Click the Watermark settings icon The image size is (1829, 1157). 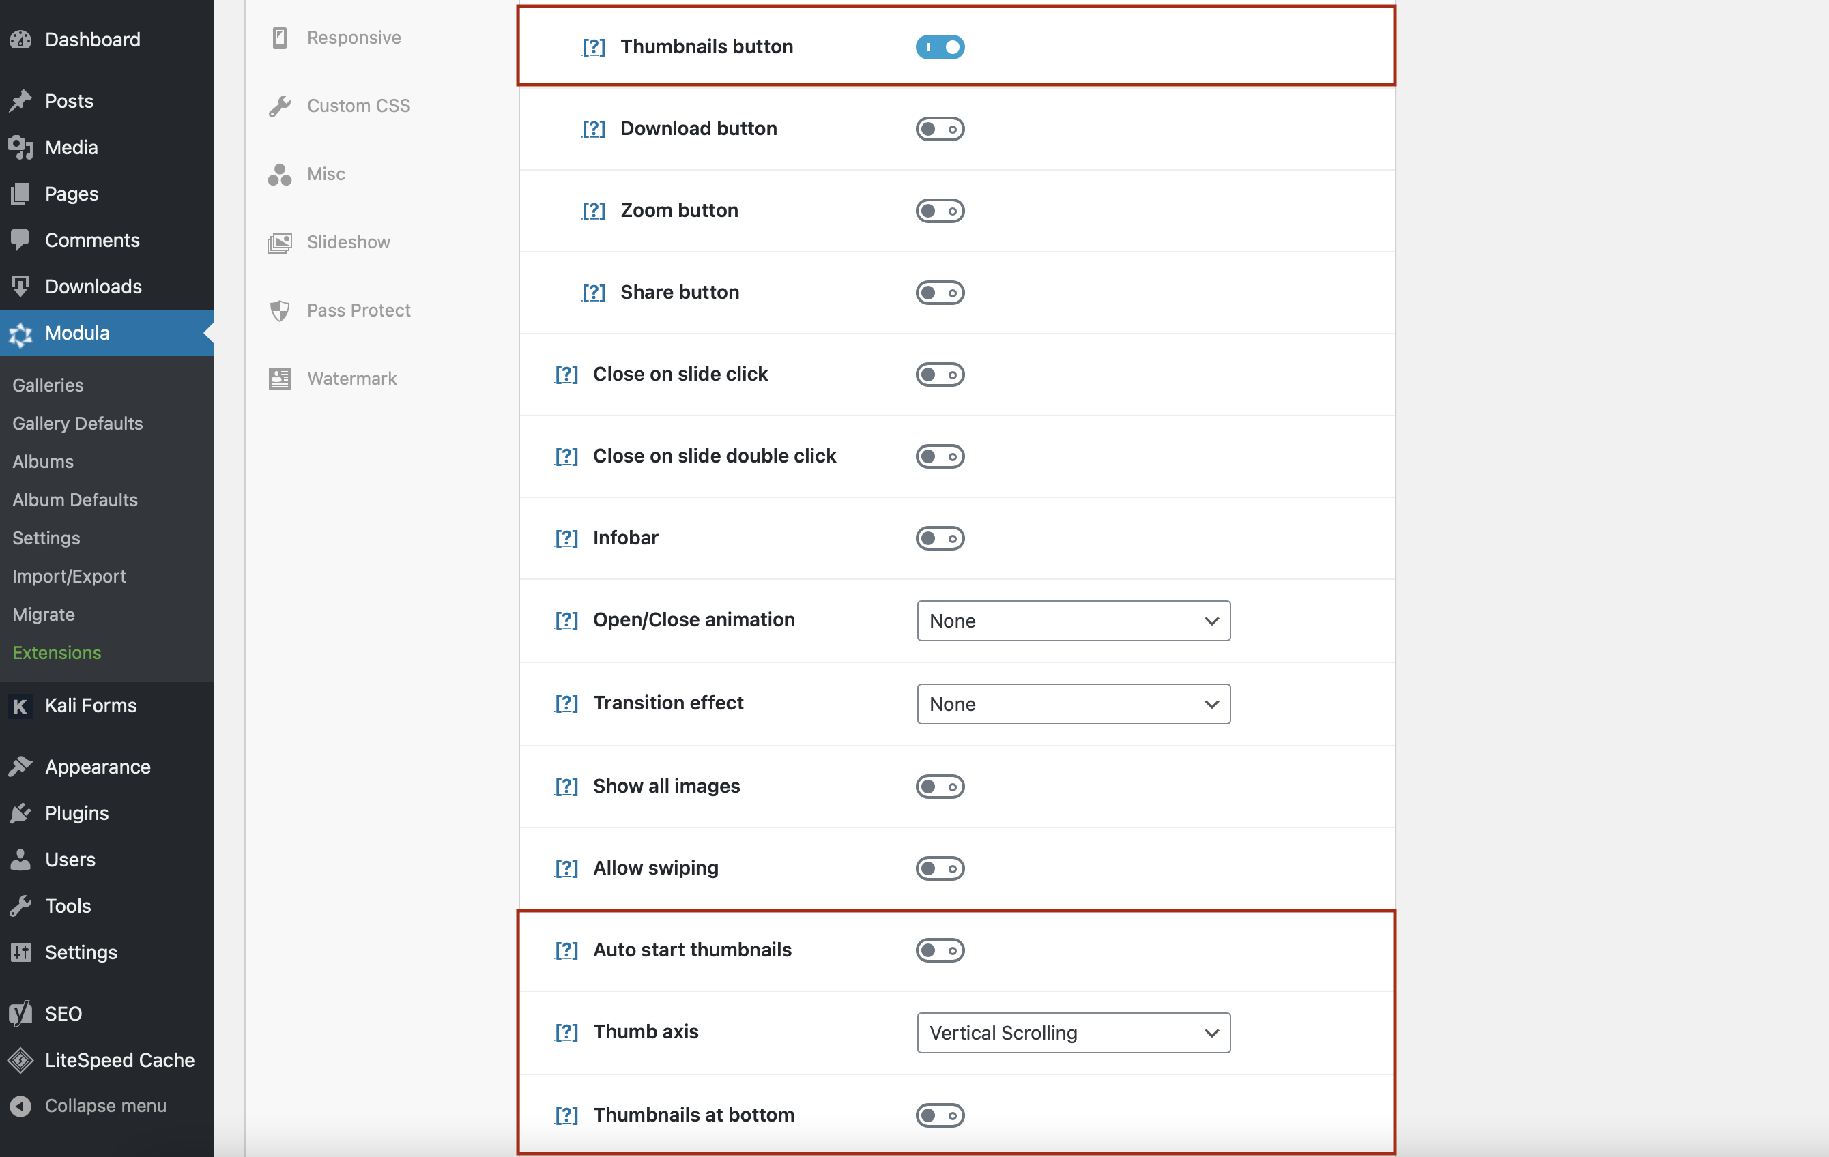pyautogui.click(x=280, y=377)
